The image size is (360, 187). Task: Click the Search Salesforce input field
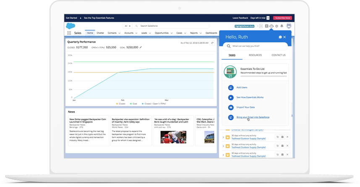171,26
